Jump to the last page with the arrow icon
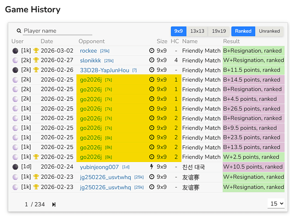Image resolution: width=290 pixels, height=219 pixels. [54, 205]
